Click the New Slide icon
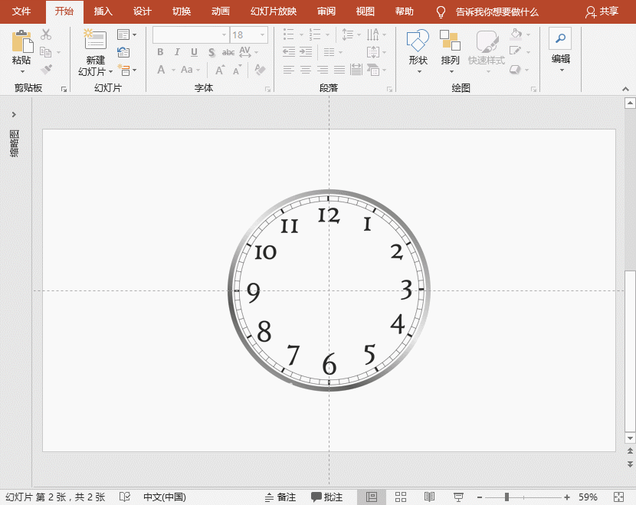The image size is (636, 505). point(95,39)
